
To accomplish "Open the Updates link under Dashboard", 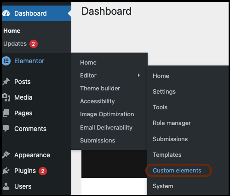I will (x=15, y=44).
